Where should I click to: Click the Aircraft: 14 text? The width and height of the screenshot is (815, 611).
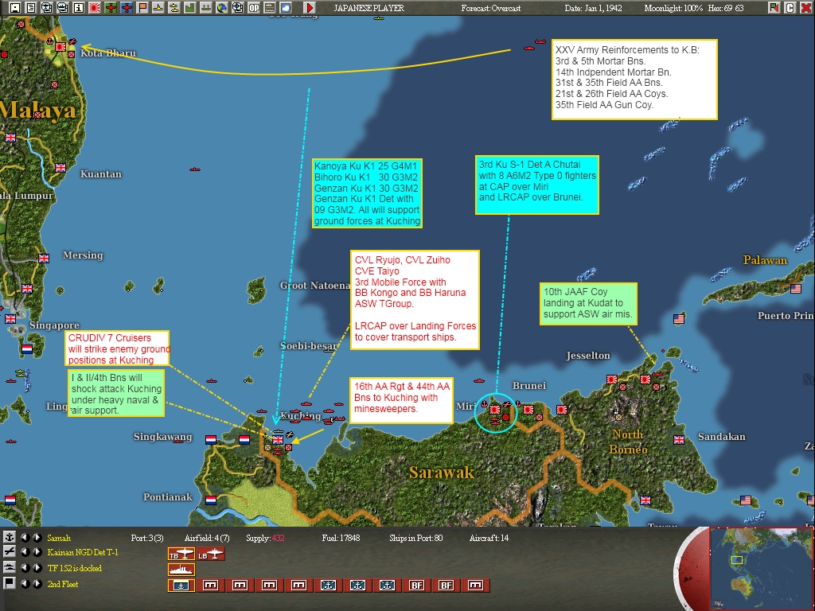click(x=489, y=538)
